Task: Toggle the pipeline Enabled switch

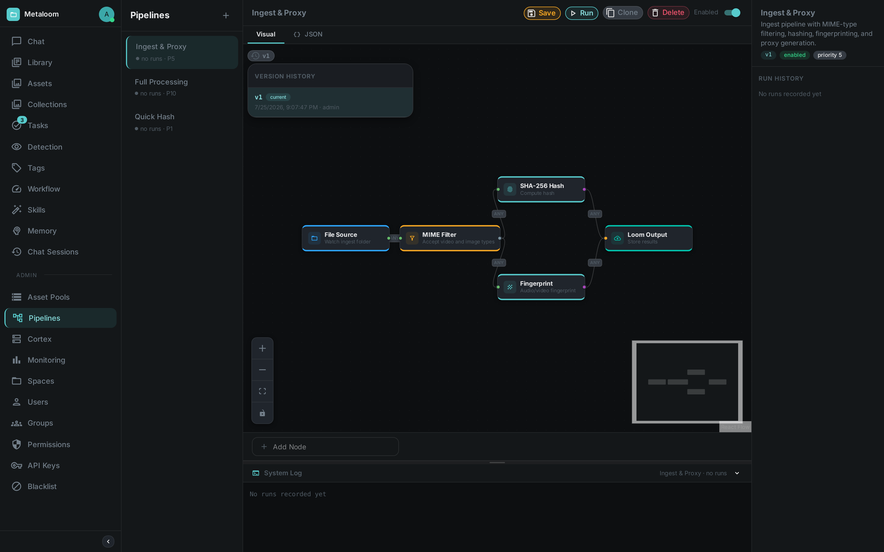Action: (732, 13)
